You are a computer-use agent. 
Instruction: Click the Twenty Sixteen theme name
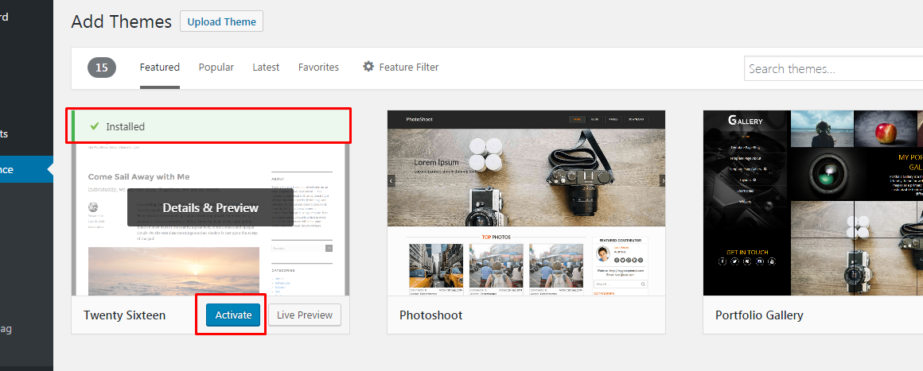coord(124,315)
